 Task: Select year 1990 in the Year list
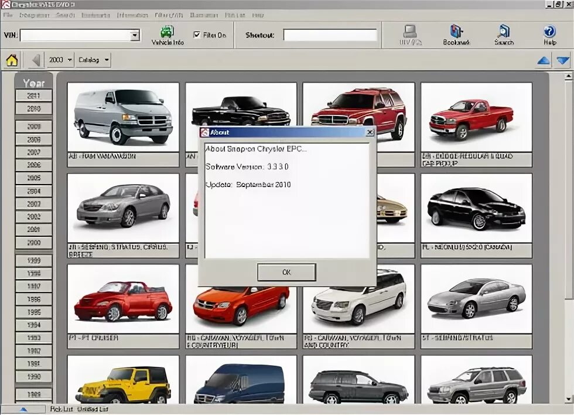(x=34, y=376)
